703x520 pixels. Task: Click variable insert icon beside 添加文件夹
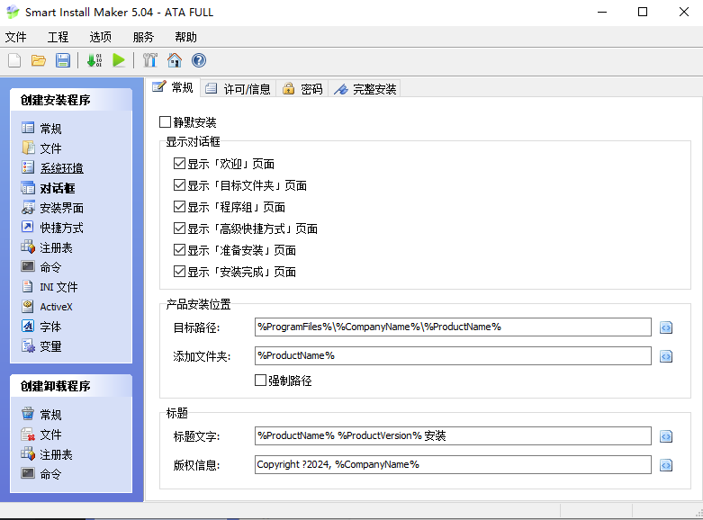pyautogui.click(x=666, y=356)
